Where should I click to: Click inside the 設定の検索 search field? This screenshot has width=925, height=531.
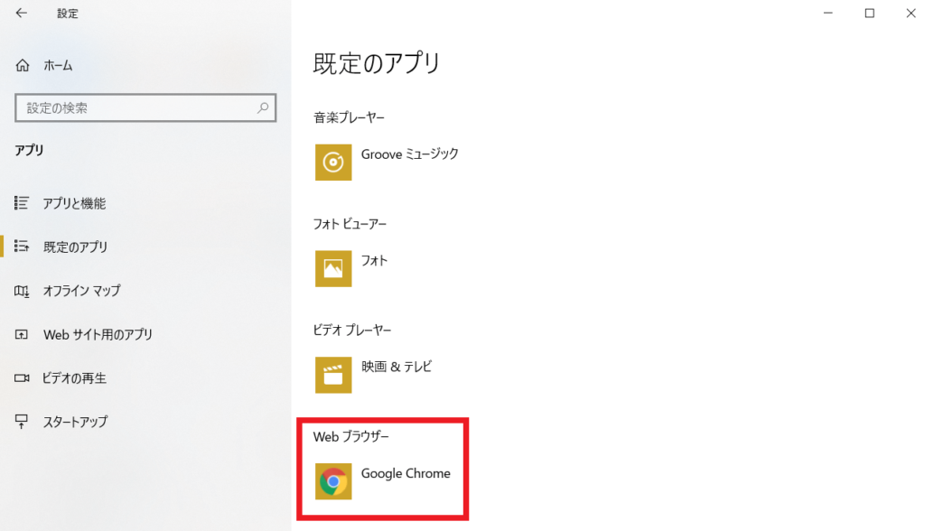[x=135, y=108]
